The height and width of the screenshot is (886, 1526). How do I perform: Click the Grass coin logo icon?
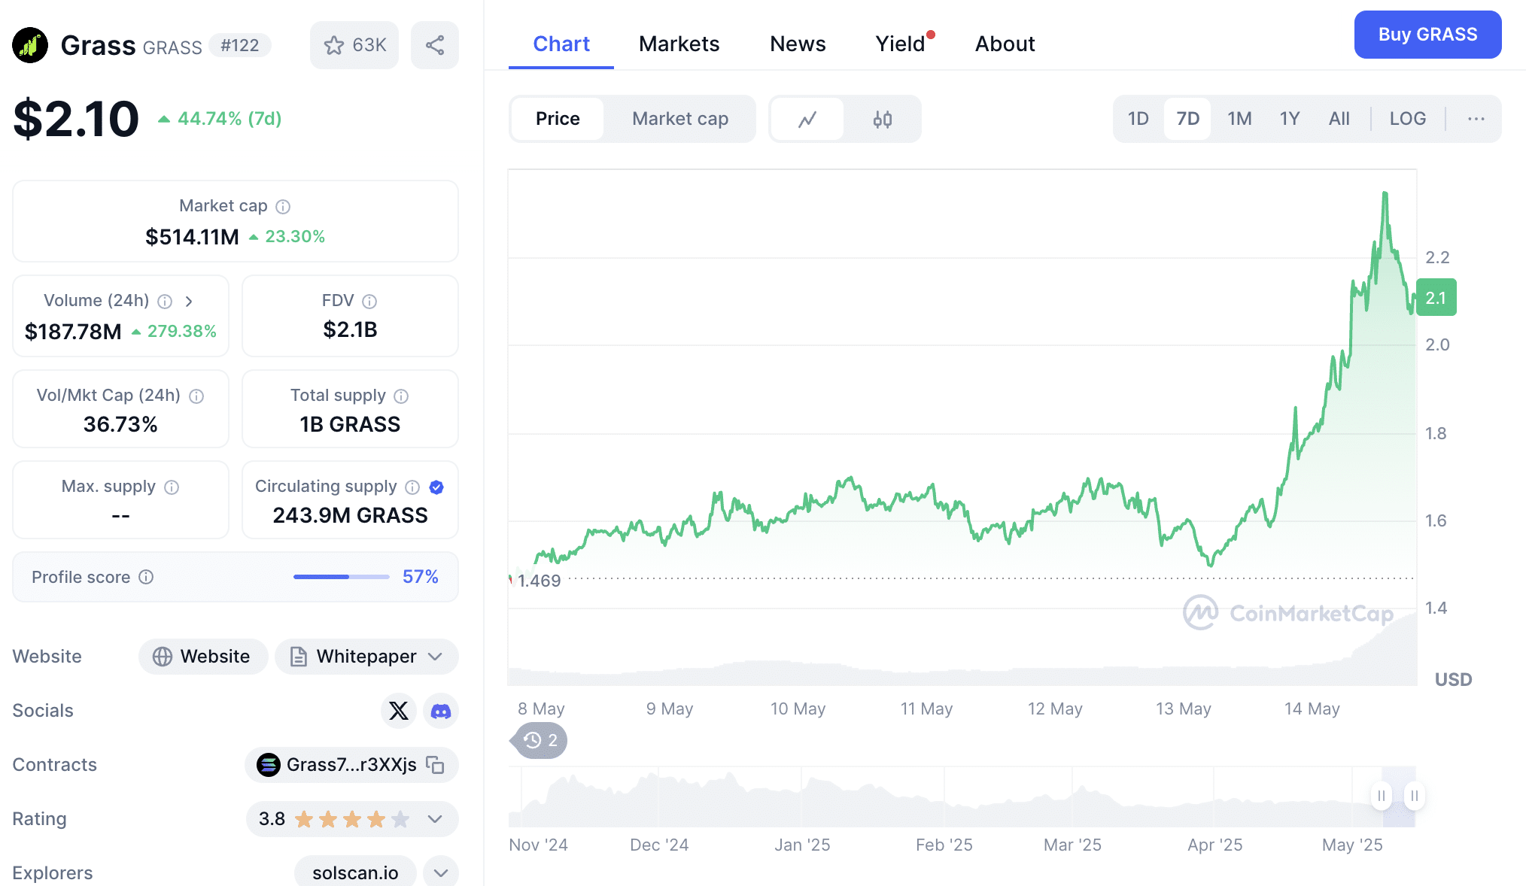(30, 45)
